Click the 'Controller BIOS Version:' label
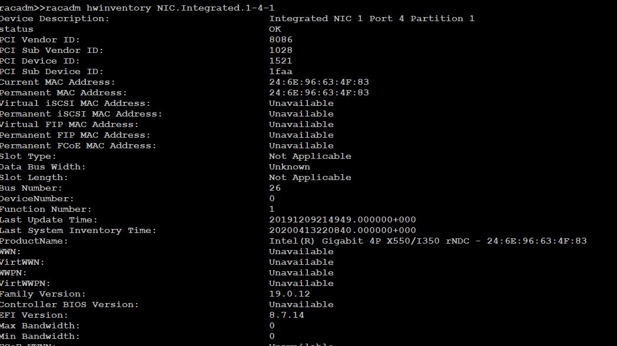The height and width of the screenshot is (346, 617). click(x=69, y=305)
